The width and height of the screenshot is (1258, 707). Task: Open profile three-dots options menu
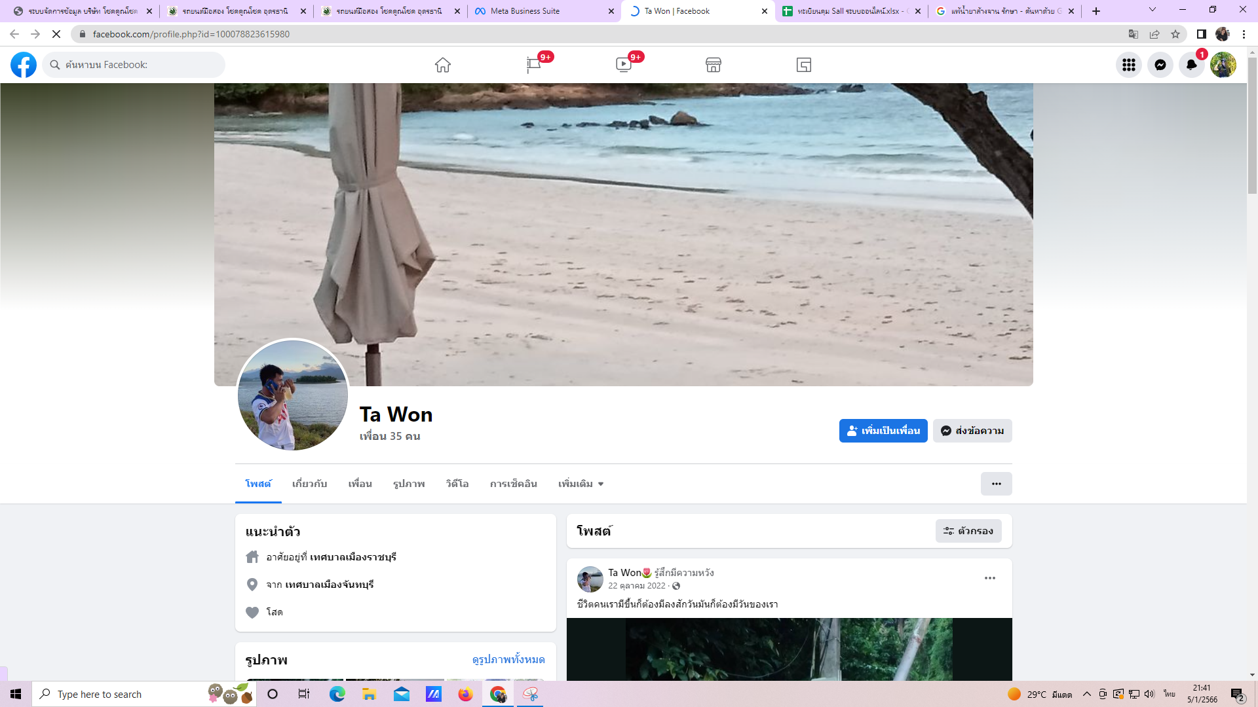pos(996,484)
